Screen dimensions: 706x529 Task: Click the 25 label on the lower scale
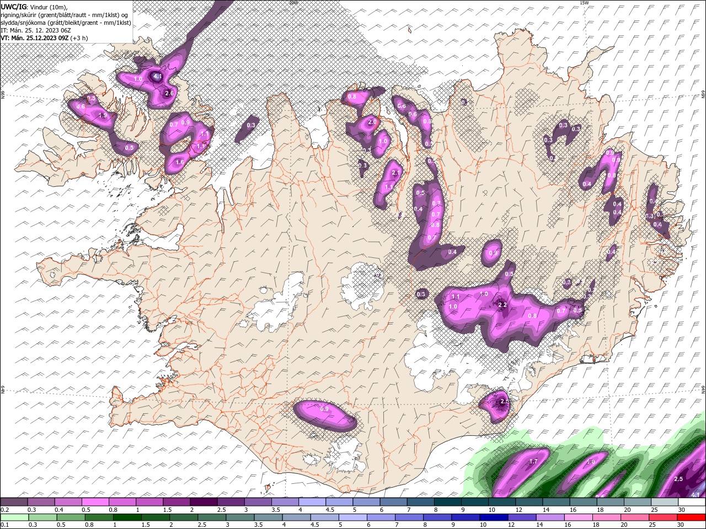pyautogui.click(x=652, y=525)
